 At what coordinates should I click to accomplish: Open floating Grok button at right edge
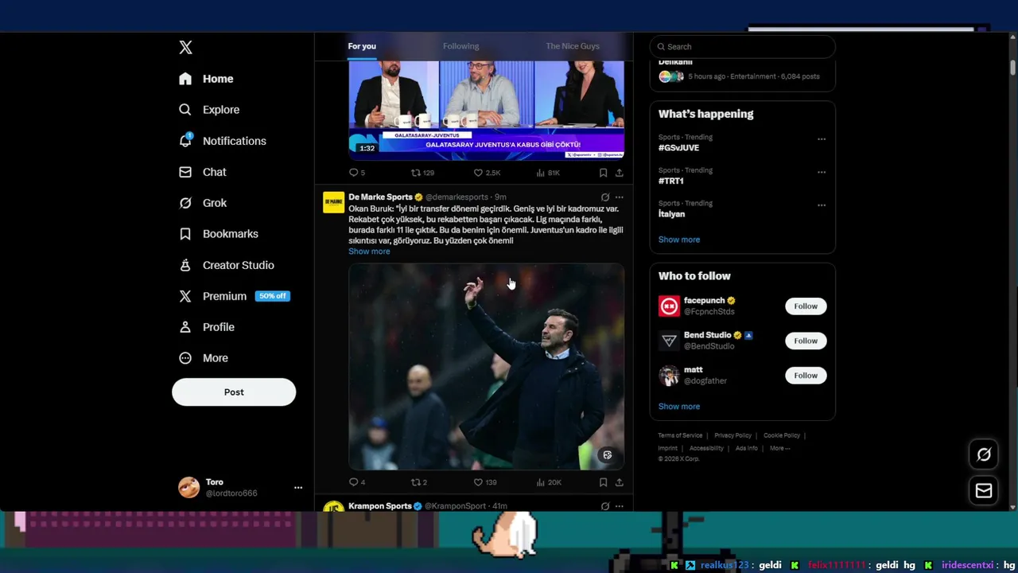(984, 454)
